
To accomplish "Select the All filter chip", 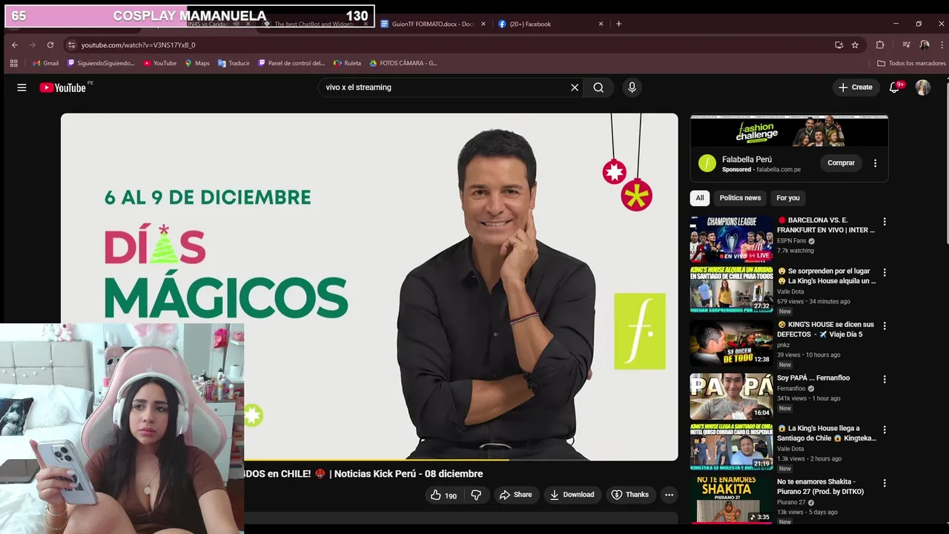I will point(699,198).
